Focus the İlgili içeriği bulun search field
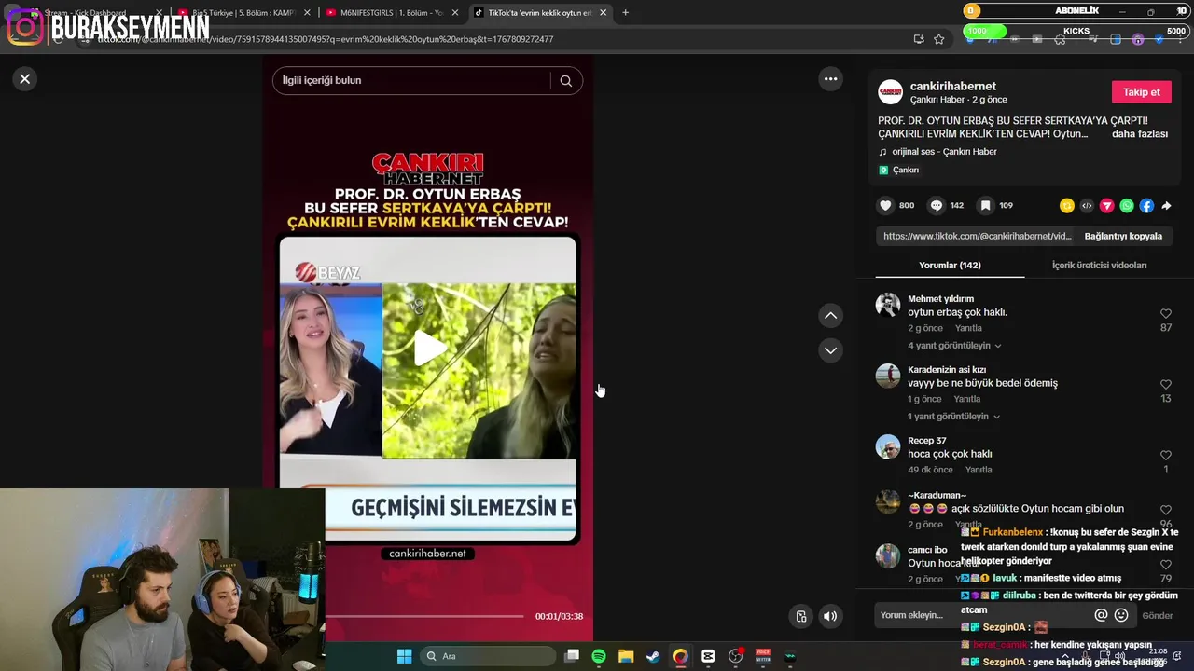The height and width of the screenshot is (671, 1194). pyautogui.click(x=415, y=81)
